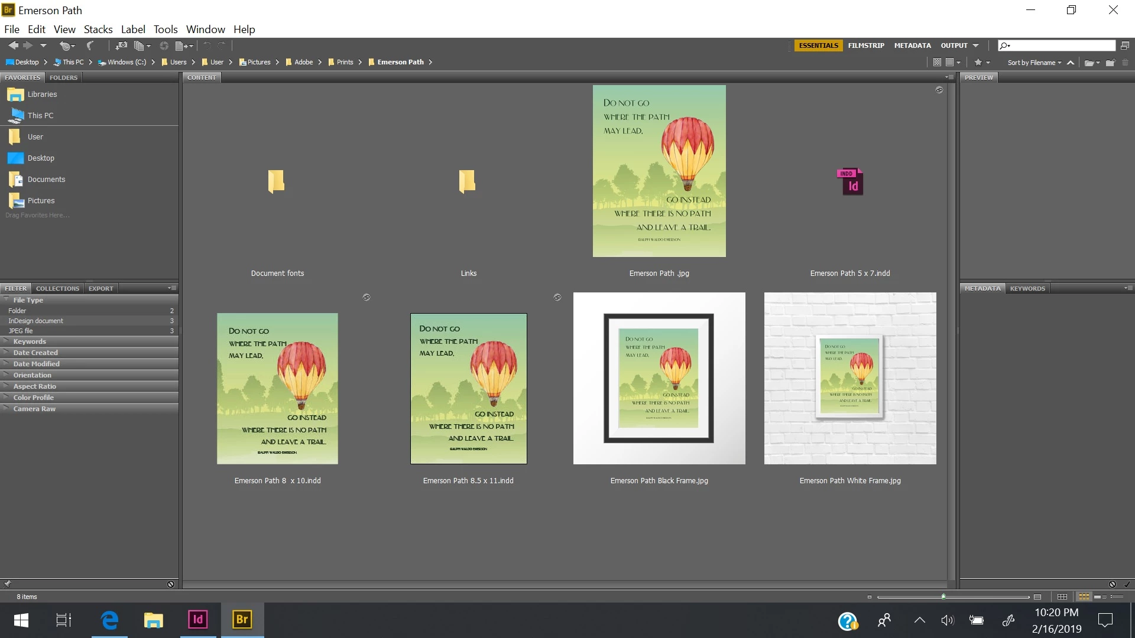Click the Go Back arrow
Viewport: 1135px width, 638px height.
[13, 45]
